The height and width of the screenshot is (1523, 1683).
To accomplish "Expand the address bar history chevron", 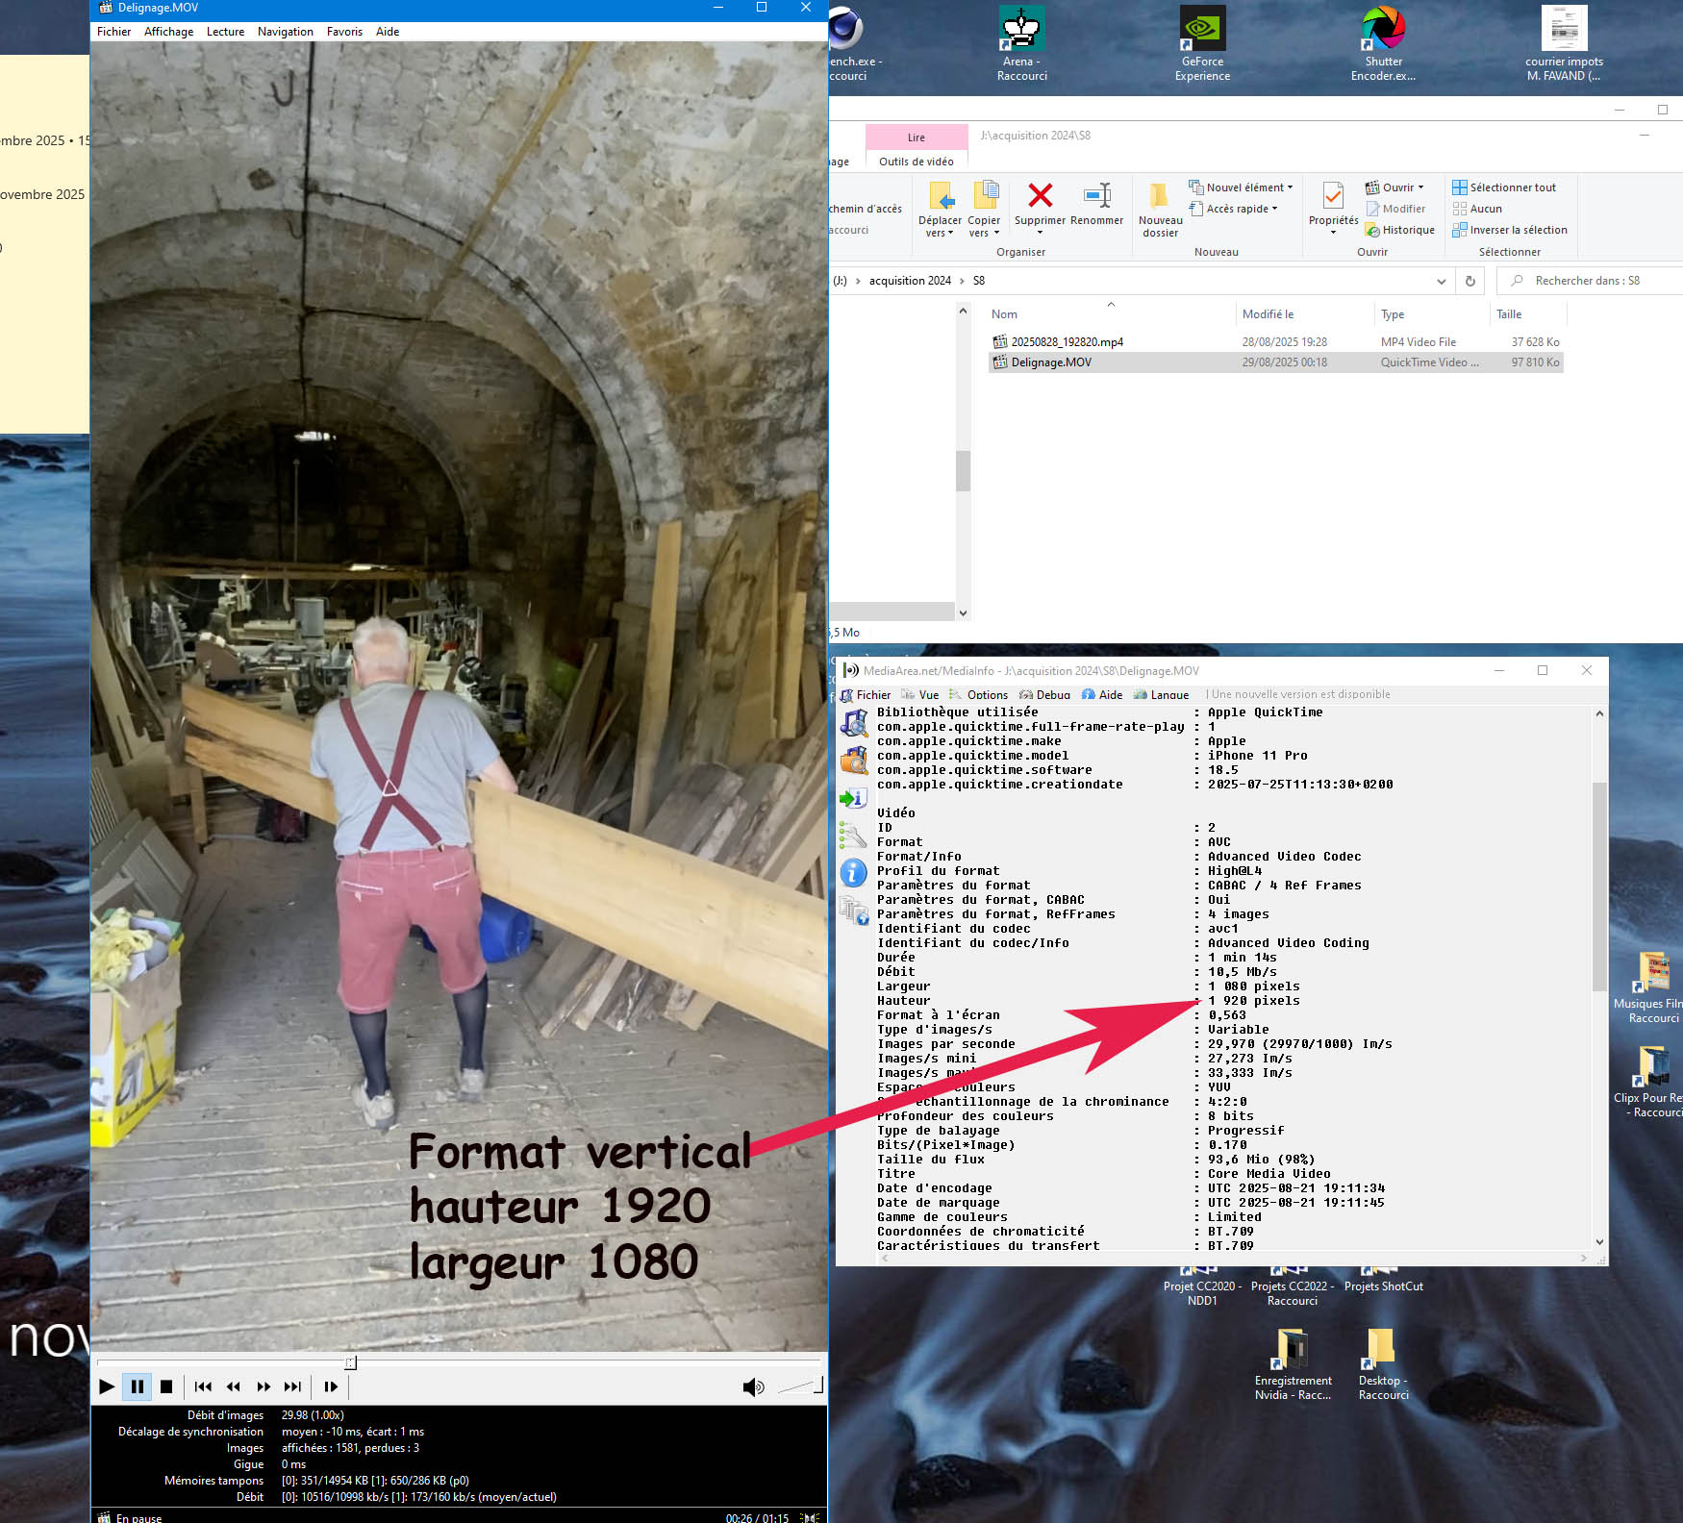I will coord(1441,281).
